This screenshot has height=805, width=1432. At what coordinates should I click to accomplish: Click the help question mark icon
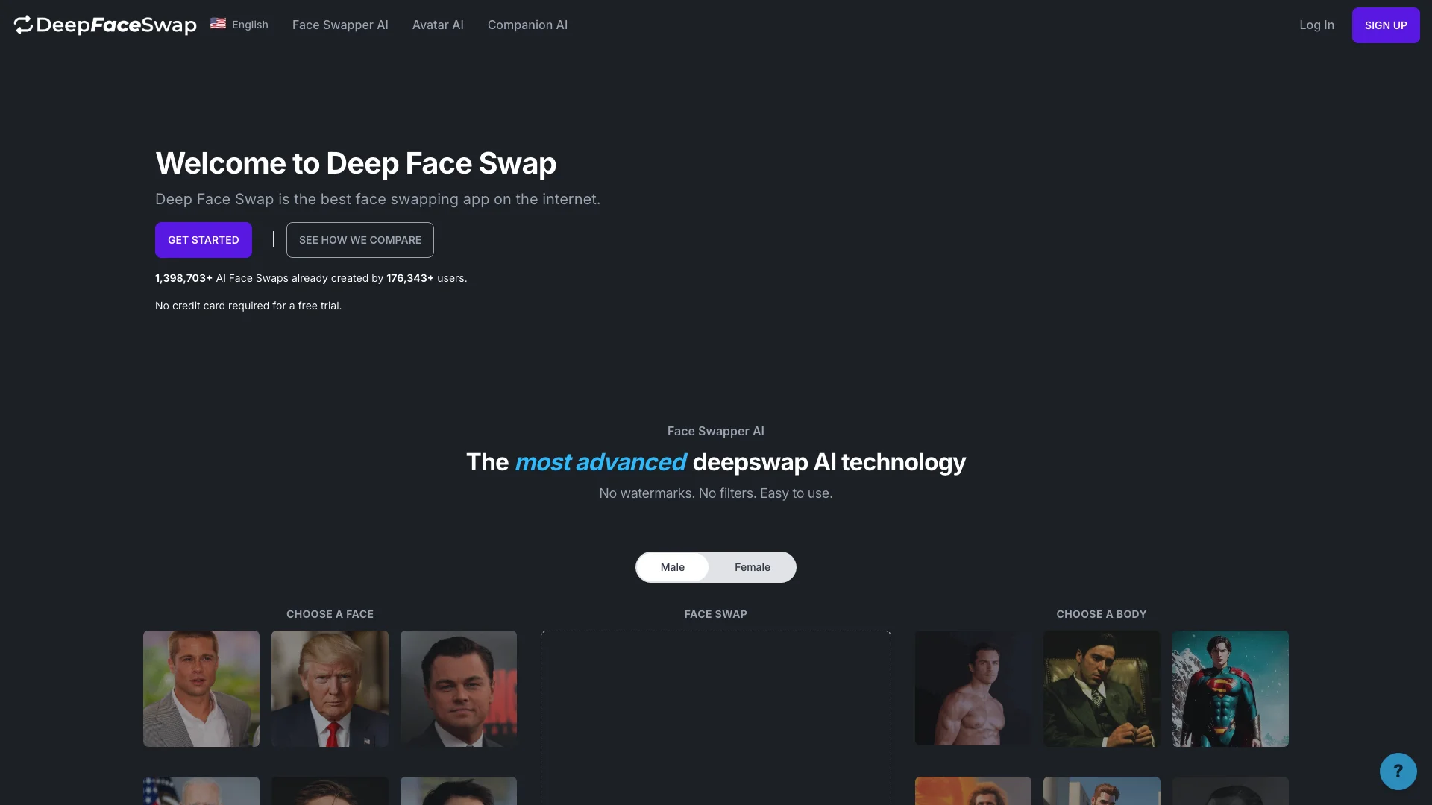[1398, 771]
